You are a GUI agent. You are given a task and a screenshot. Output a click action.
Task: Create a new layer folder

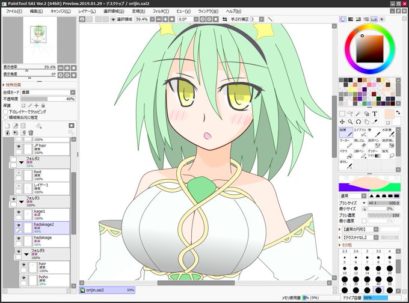coord(23,126)
